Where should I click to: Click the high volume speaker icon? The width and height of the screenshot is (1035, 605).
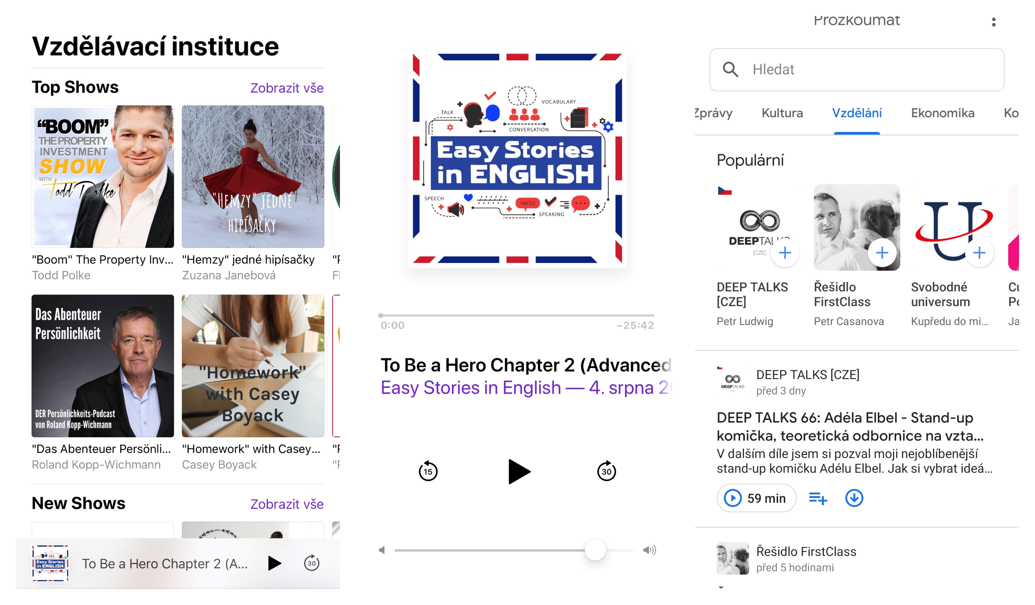pos(649,550)
